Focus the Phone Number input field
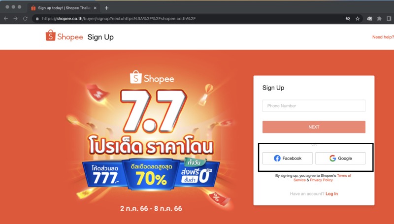The width and height of the screenshot is (394, 224). pyautogui.click(x=314, y=106)
